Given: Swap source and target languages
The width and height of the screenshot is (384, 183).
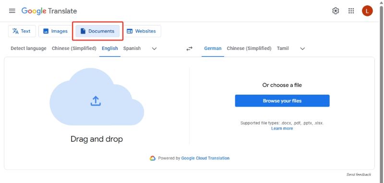Looking at the screenshot, I should coord(189,49).
